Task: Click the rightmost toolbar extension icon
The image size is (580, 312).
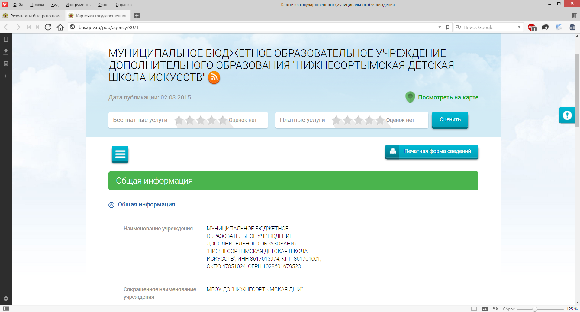Action: click(x=572, y=27)
